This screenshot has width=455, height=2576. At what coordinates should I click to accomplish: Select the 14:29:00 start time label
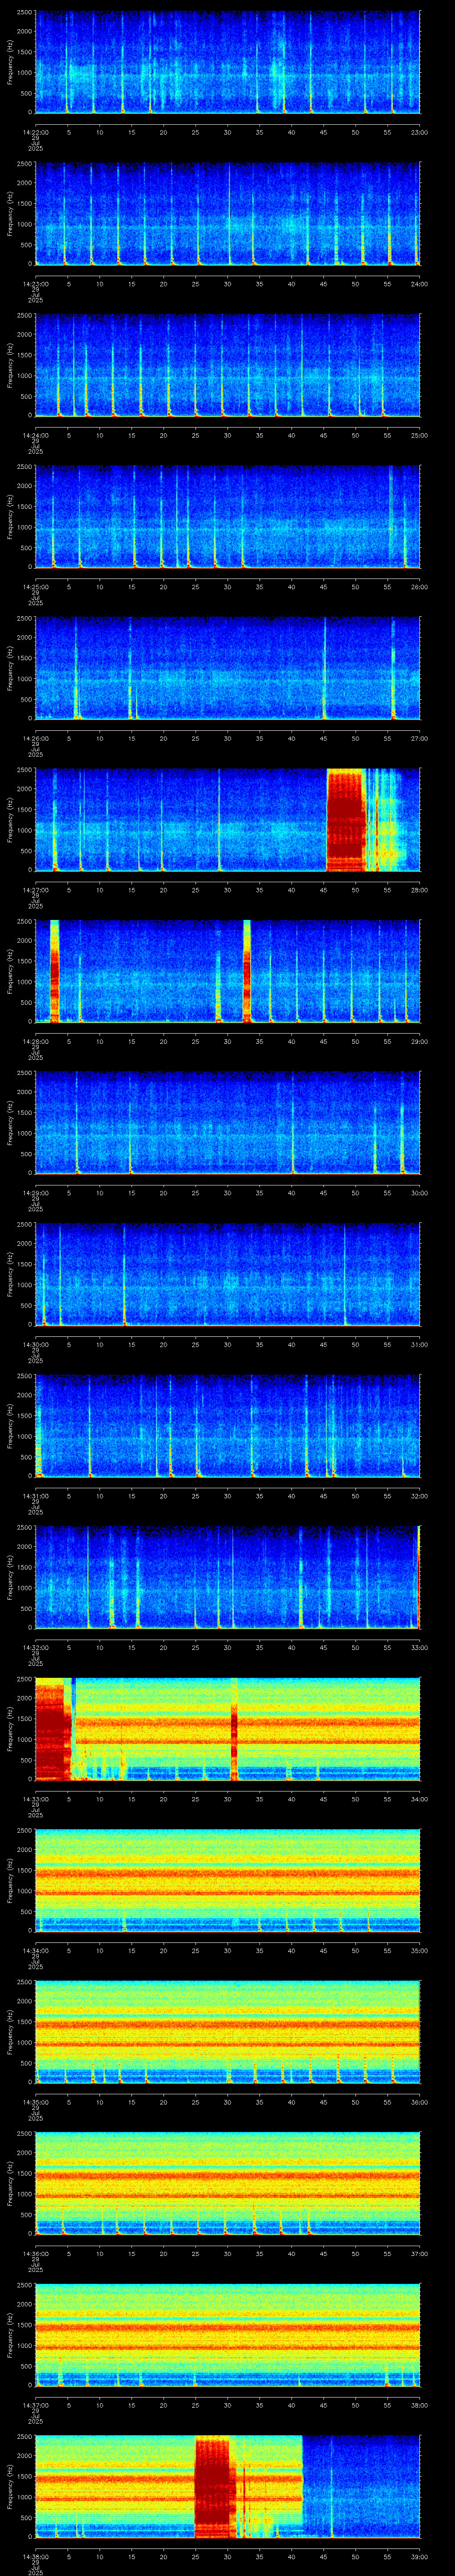(35, 1193)
